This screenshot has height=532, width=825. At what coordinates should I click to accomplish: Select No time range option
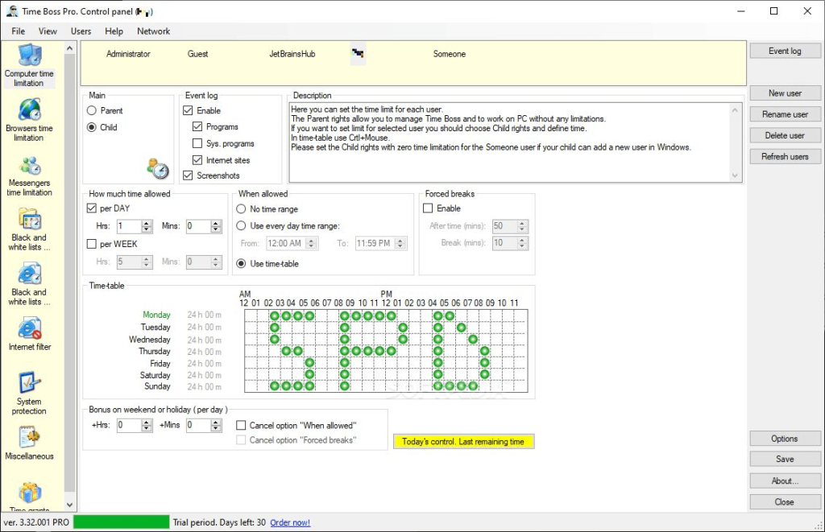point(241,208)
